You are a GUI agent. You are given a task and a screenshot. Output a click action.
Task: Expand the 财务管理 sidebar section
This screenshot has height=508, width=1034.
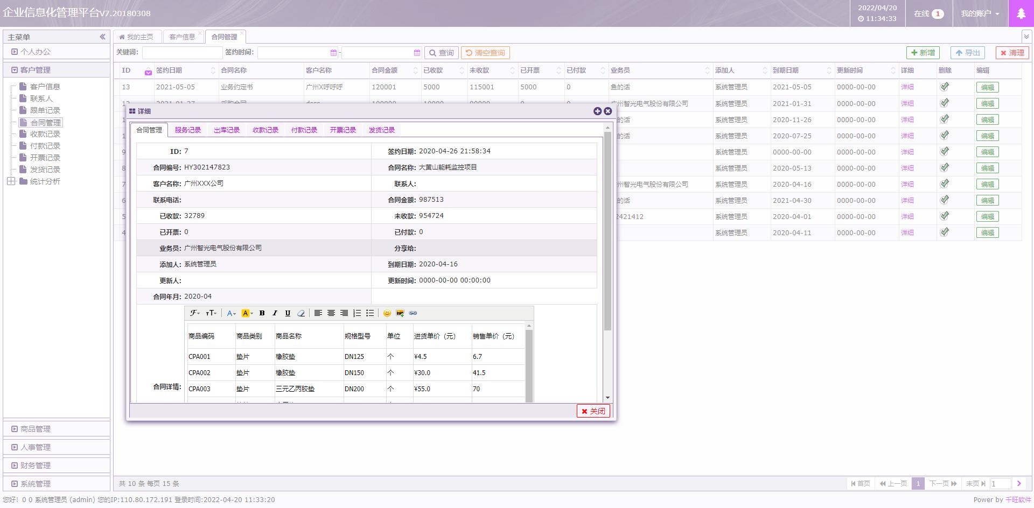(15, 465)
